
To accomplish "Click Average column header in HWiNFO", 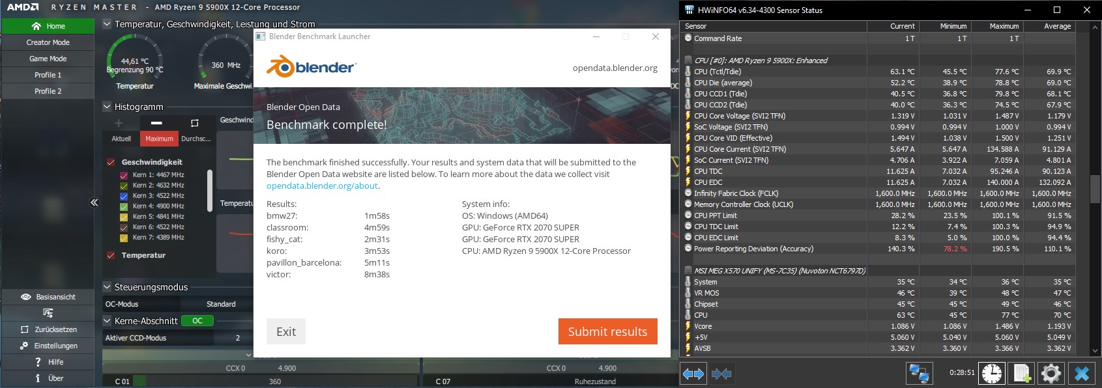I will click(1049, 26).
